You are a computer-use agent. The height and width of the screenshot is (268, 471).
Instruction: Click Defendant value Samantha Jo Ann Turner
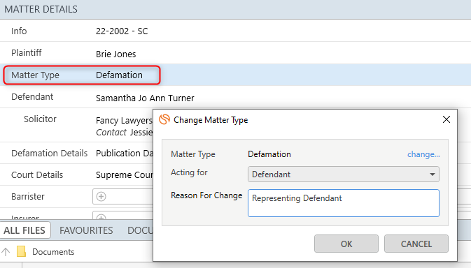tap(145, 98)
